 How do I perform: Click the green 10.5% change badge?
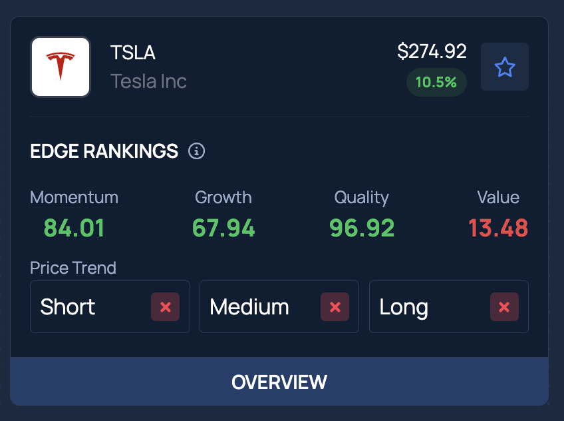(436, 83)
